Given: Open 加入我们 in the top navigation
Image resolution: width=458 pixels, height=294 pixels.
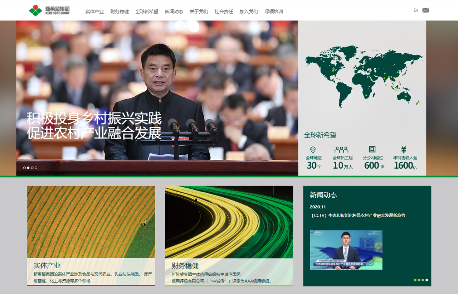Looking at the screenshot, I should tap(249, 11).
